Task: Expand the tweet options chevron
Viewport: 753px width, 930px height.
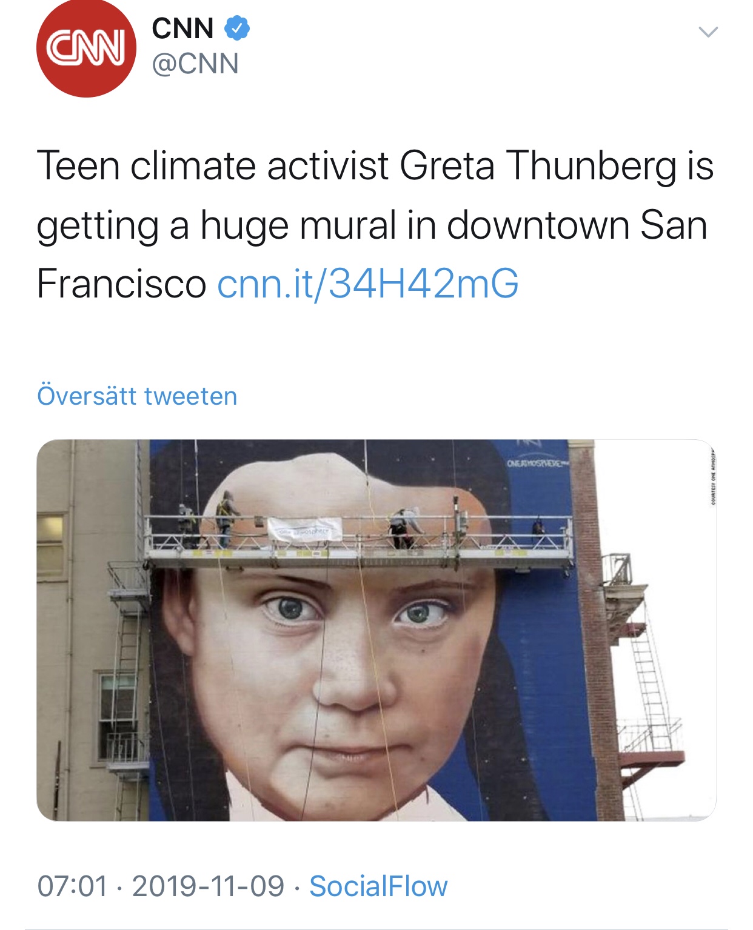Action: tap(708, 32)
